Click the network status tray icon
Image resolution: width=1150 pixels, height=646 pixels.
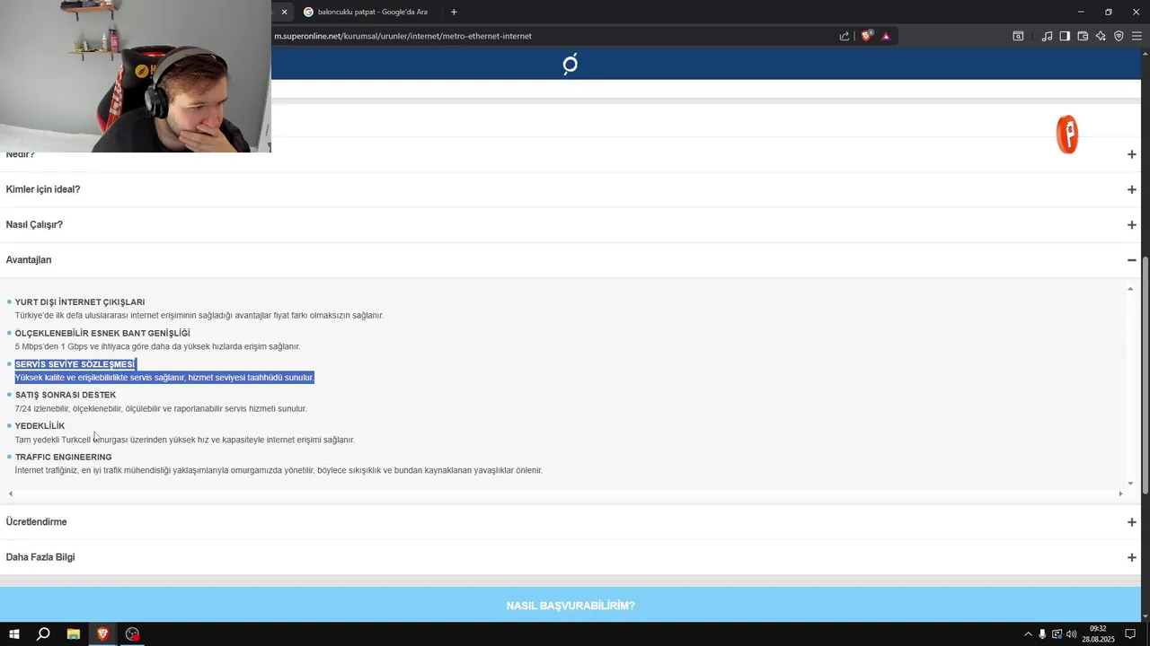(x=1057, y=634)
